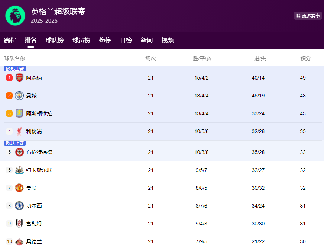Click the rank 5 number badge
Image resolution: width=324 pixels, height=250 pixels.
point(9,152)
